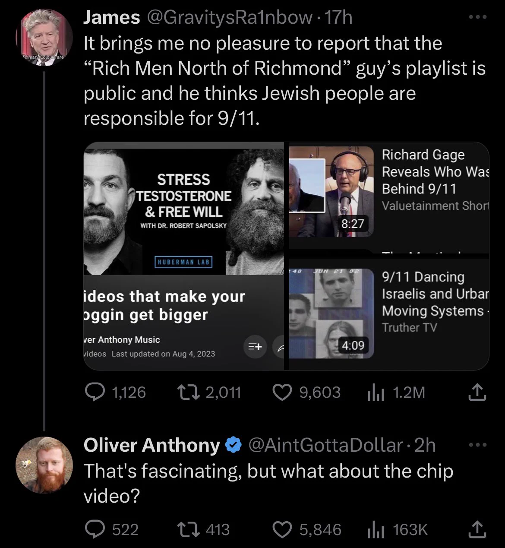Open more options on James's tweet
The height and width of the screenshot is (548, 505).
click(478, 17)
